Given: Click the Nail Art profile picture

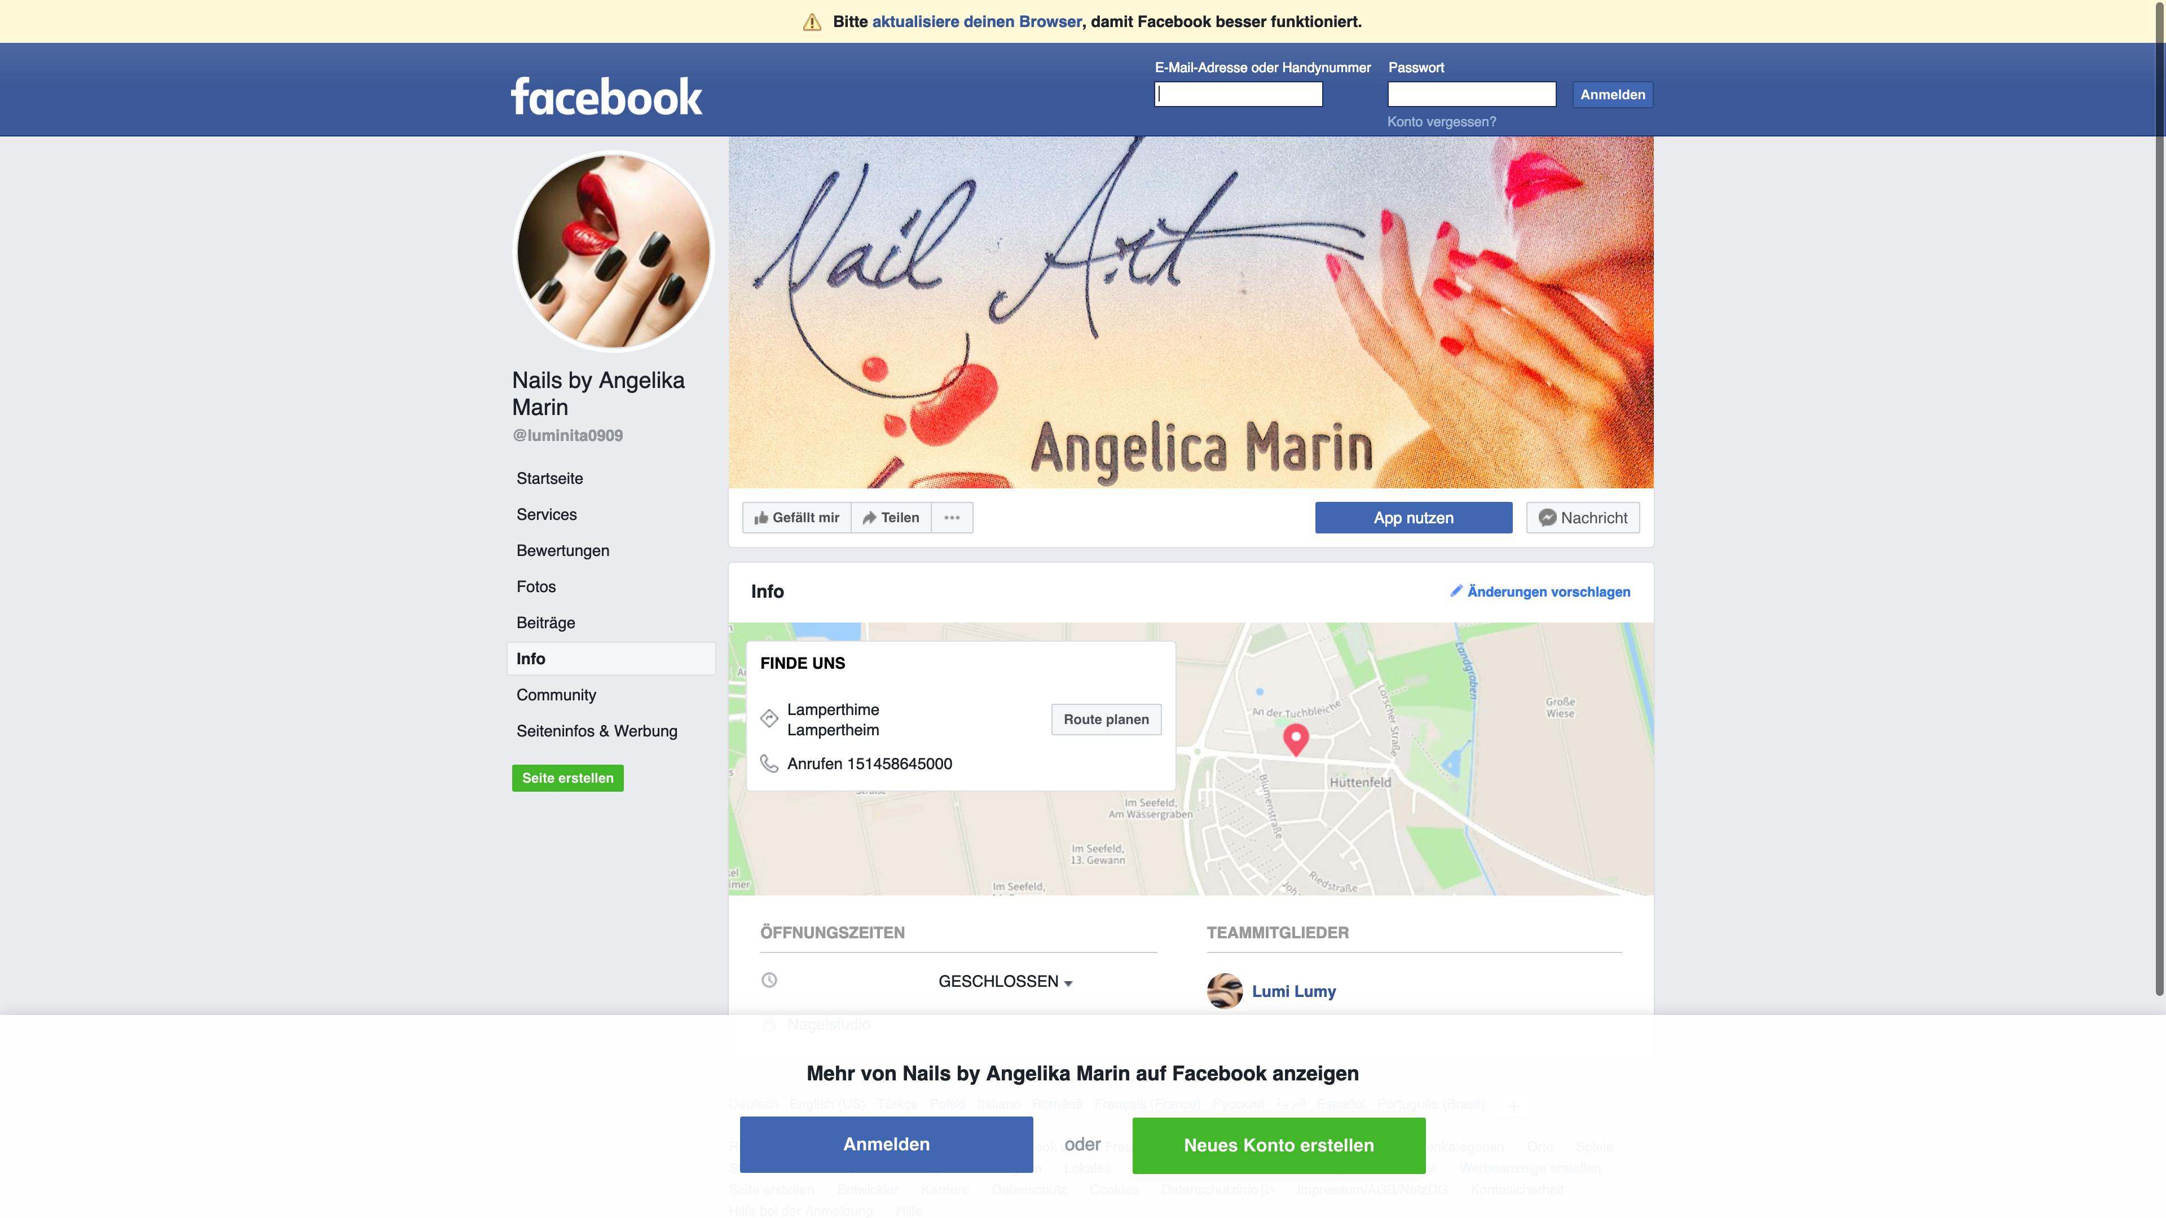Looking at the screenshot, I should point(613,250).
